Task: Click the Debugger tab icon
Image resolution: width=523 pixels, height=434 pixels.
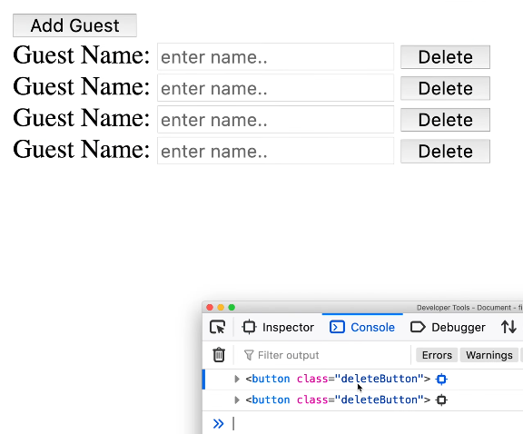Action: (x=418, y=327)
